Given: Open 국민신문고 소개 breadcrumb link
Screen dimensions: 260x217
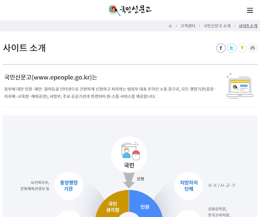Looking at the screenshot, I should pos(217,26).
